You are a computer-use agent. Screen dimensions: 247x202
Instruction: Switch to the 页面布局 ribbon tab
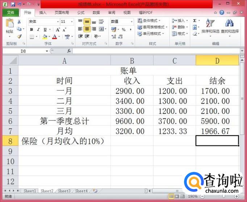pyautogui.click(x=62, y=13)
